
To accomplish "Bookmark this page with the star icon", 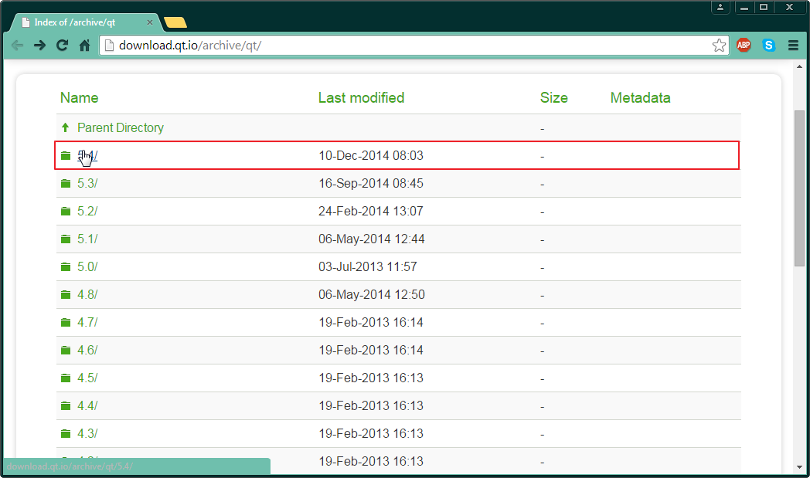I will click(719, 46).
